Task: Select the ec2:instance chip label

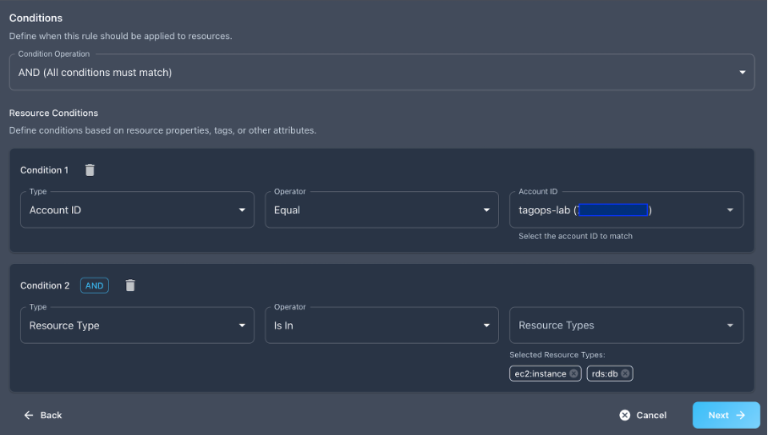Action: point(540,374)
